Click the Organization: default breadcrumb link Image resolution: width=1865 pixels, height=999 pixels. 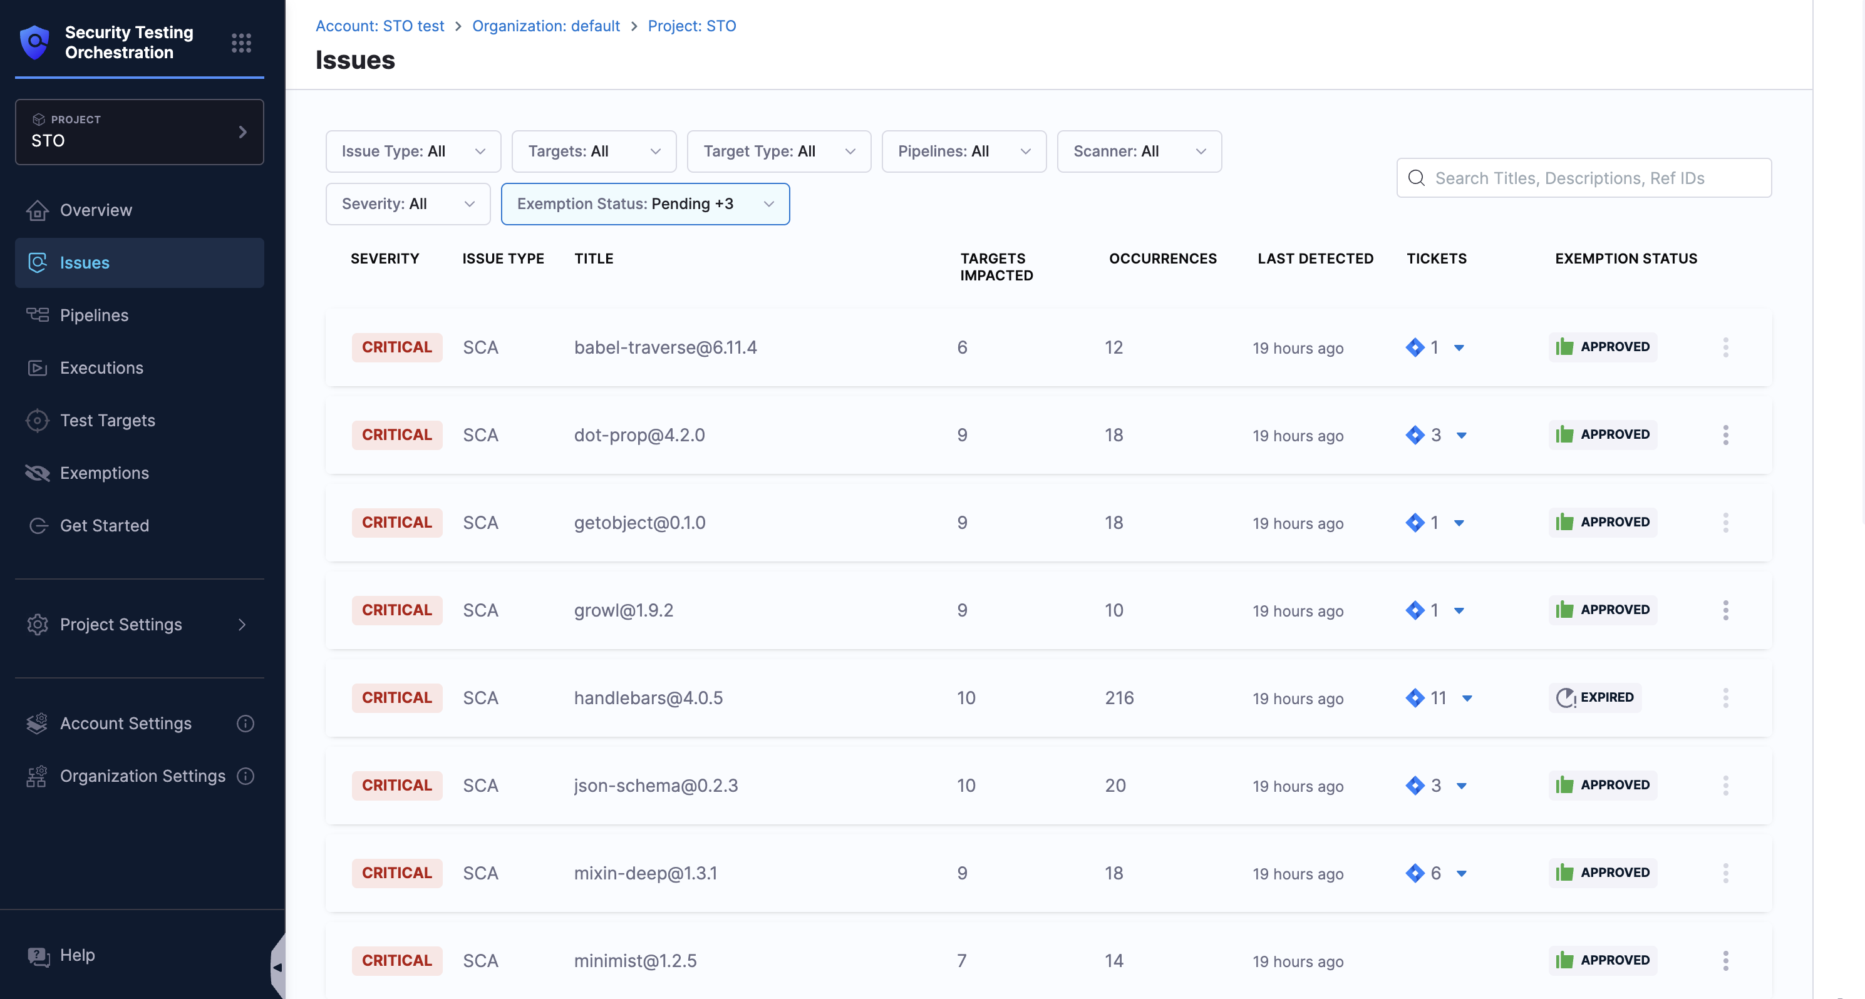point(545,26)
